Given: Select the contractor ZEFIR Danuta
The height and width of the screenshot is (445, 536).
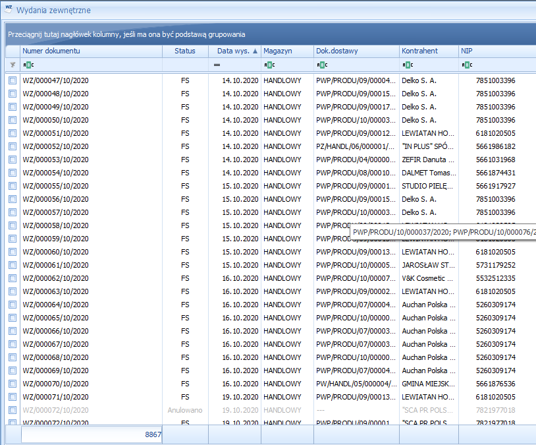Looking at the screenshot, I should (x=428, y=160).
